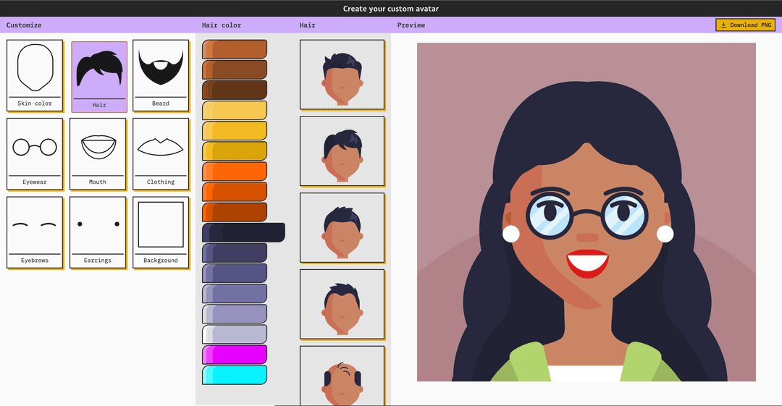Screen dimensions: 782x406
Task: Pick the muted indigo hair color
Action: (x=235, y=274)
